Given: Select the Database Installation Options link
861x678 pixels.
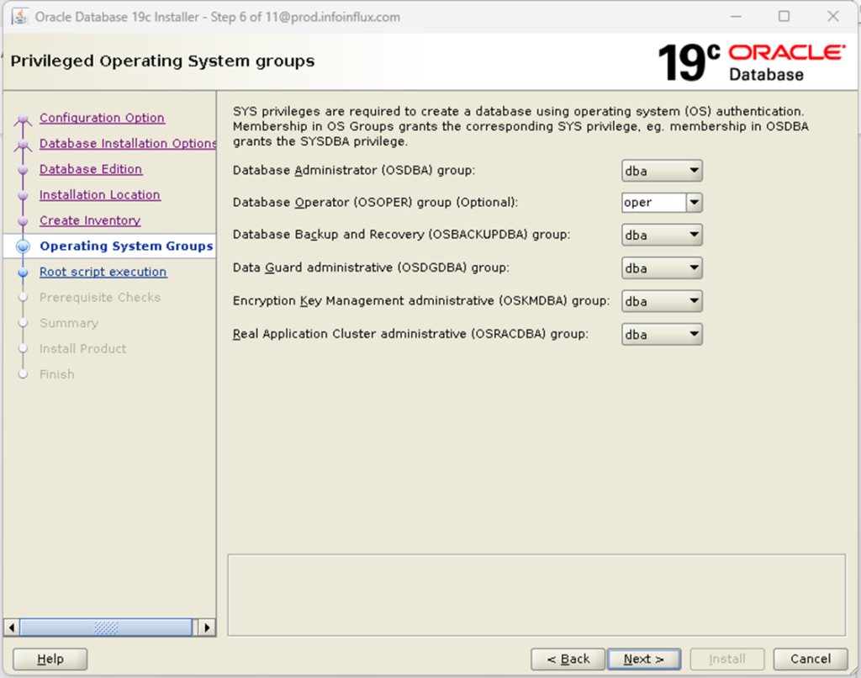Looking at the screenshot, I should coord(128,143).
